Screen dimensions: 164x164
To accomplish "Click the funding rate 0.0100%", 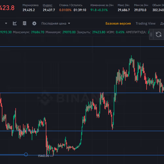I will pyautogui.click(x=65, y=10).
